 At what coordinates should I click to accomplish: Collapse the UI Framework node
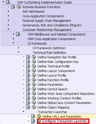pyautogui.click(x=13, y=43)
